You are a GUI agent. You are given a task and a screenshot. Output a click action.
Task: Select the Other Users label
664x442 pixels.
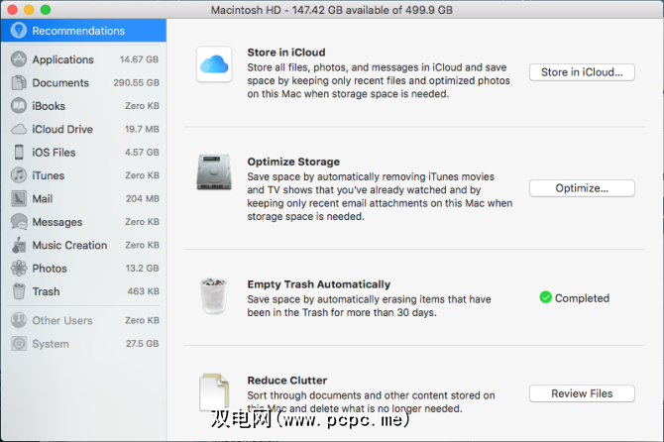click(x=62, y=321)
